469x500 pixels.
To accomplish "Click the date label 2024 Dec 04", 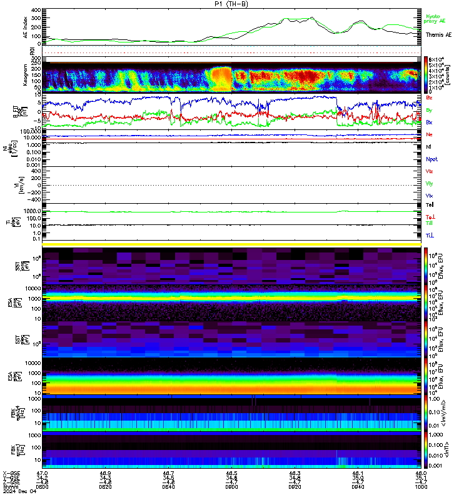I will click(20, 491).
